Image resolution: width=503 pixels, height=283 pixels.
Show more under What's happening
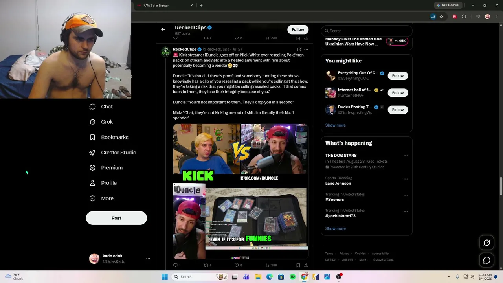pyautogui.click(x=336, y=229)
